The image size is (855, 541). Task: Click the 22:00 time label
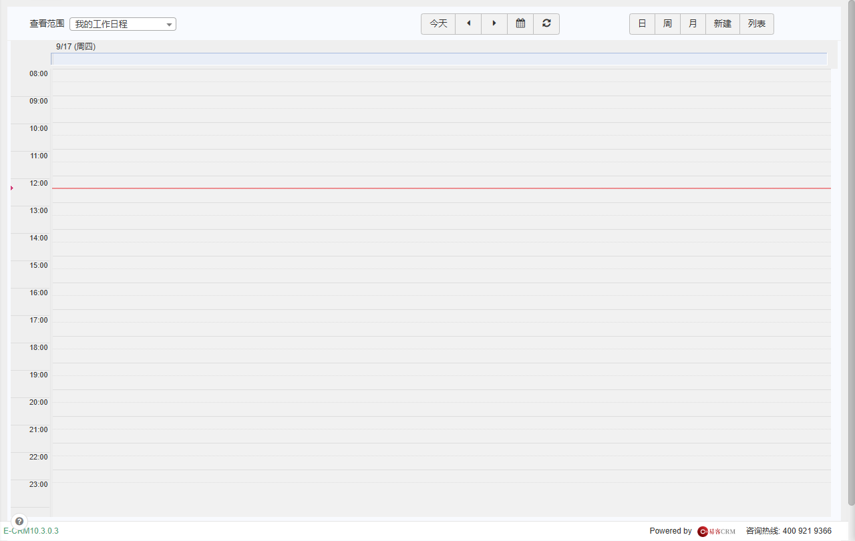(39, 457)
